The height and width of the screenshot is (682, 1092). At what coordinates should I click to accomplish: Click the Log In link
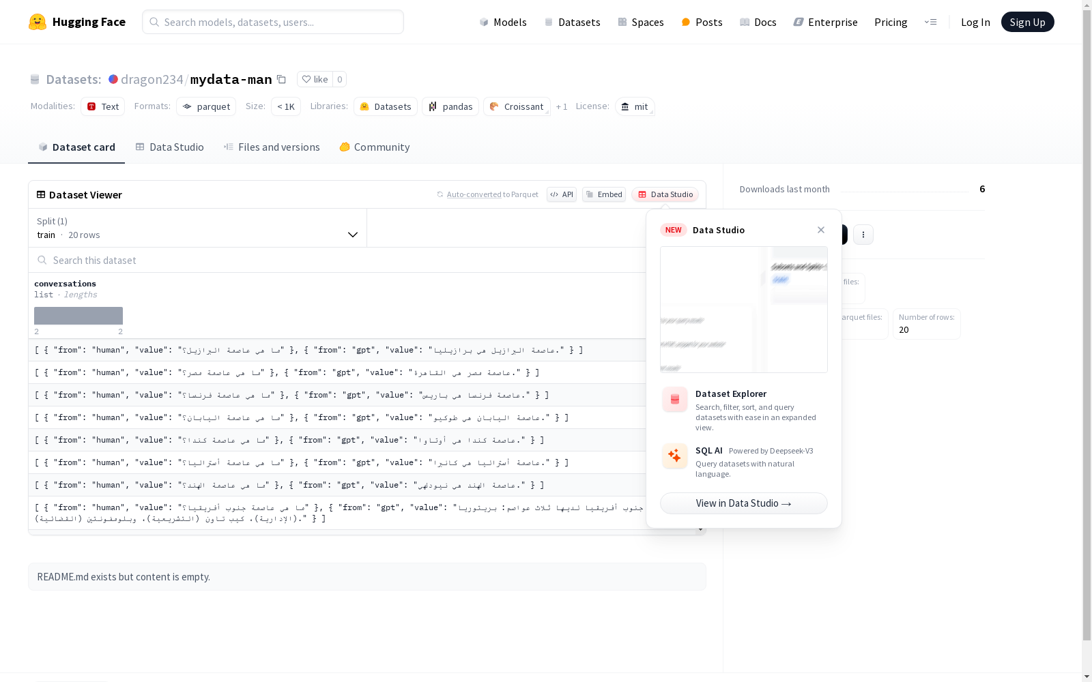tap(975, 22)
